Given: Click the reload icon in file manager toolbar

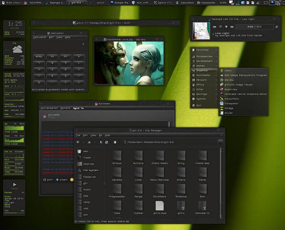Looking at the screenshot, I should 107,142.
